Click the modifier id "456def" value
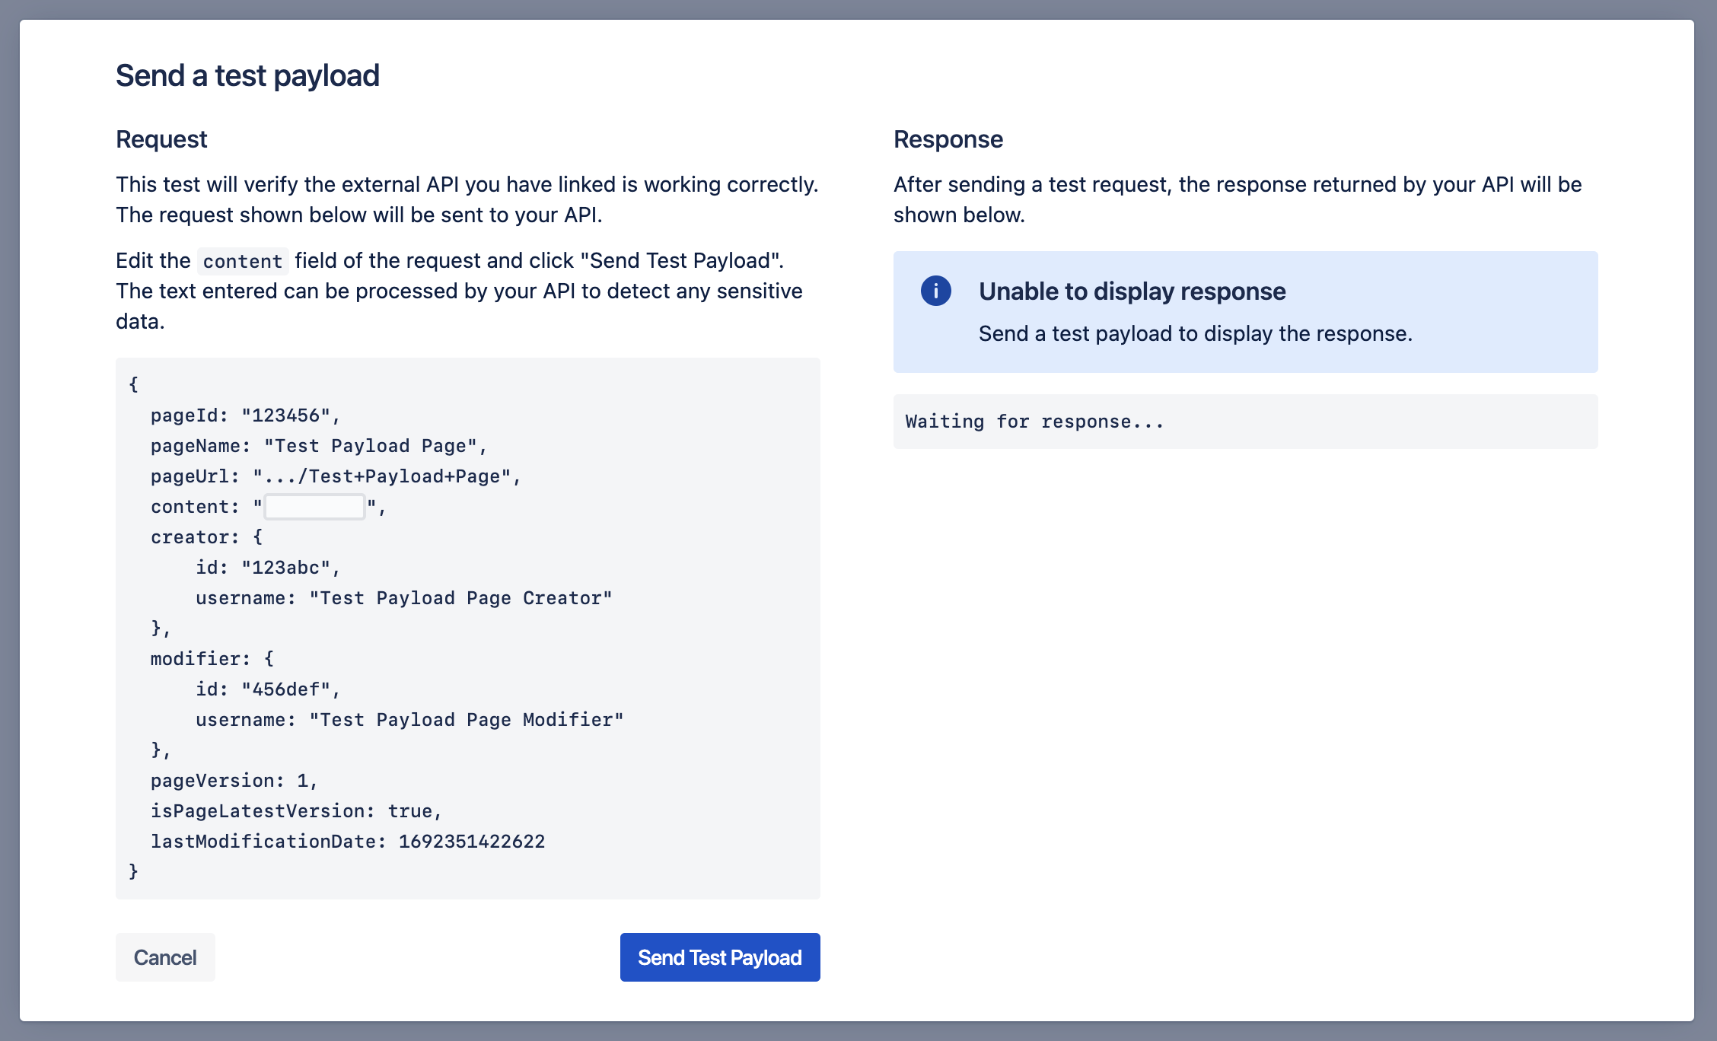 (x=286, y=689)
